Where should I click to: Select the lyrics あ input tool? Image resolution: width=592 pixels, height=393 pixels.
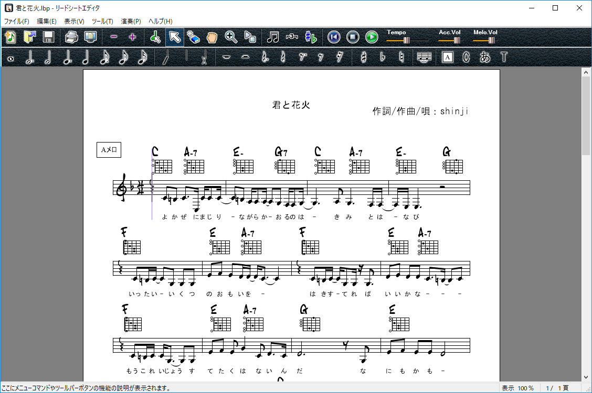[x=485, y=58]
